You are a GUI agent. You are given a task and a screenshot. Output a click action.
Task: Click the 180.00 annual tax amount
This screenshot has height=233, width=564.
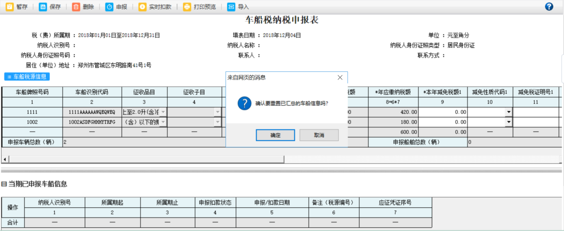coord(393,122)
